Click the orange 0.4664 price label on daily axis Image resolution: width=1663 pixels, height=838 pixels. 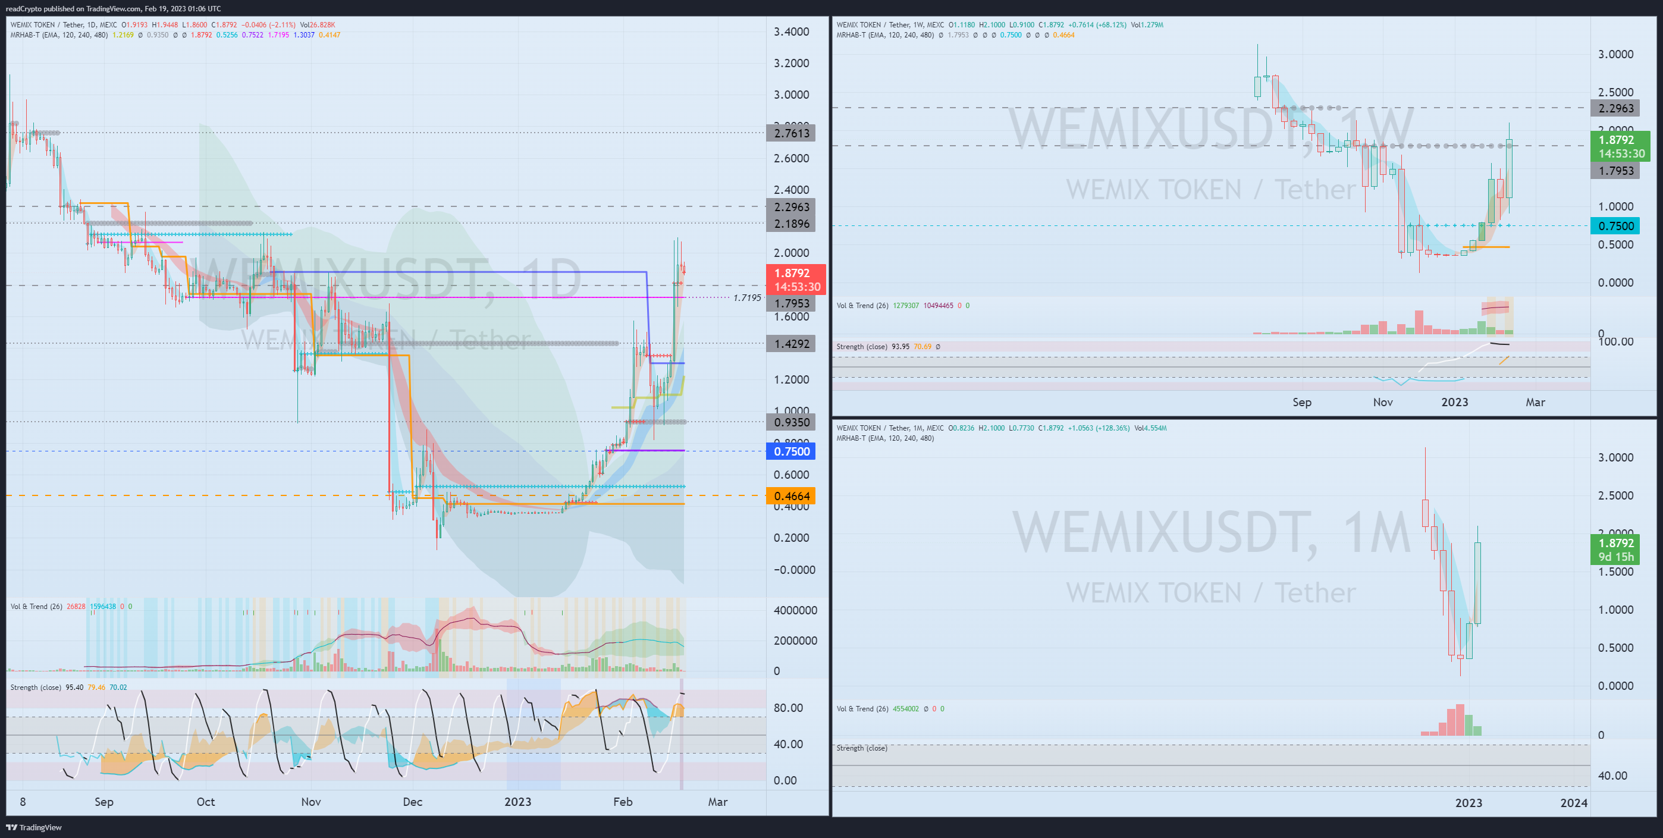click(791, 496)
